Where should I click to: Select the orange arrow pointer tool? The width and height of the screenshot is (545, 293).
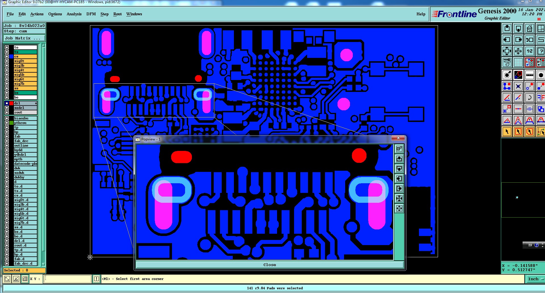(507, 132)
